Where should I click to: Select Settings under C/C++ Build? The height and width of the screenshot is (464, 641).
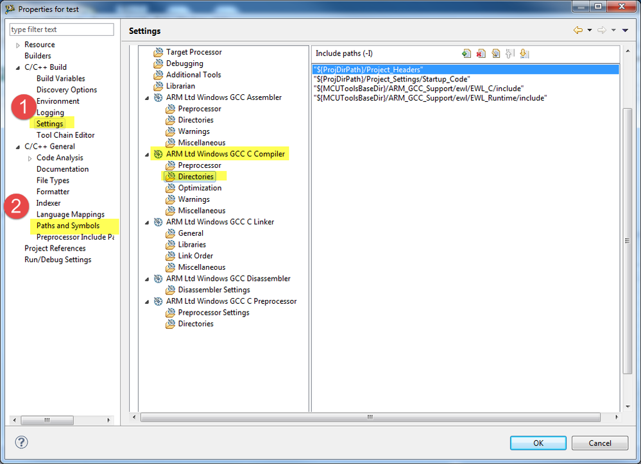tap(50, 124)
